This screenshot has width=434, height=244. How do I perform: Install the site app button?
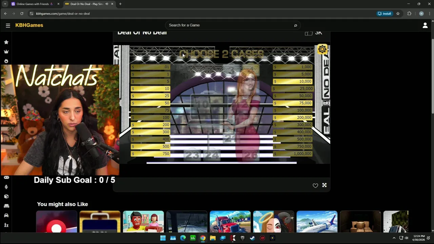click(384, 14)
